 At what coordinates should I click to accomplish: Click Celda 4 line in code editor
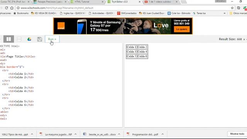click(x=21, y=91)
